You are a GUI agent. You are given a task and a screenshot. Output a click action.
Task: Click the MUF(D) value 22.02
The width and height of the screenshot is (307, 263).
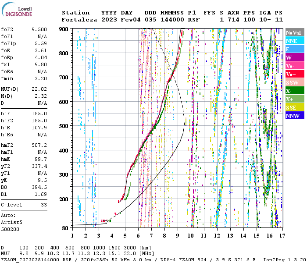click(39, 89)
